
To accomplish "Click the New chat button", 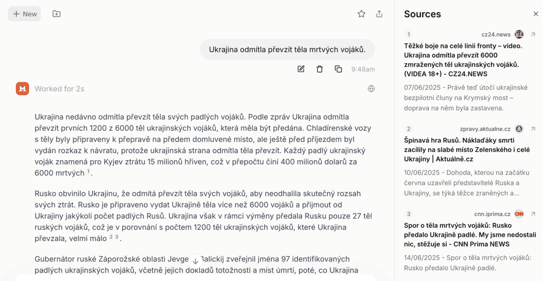I will click(x=24, y=14).
